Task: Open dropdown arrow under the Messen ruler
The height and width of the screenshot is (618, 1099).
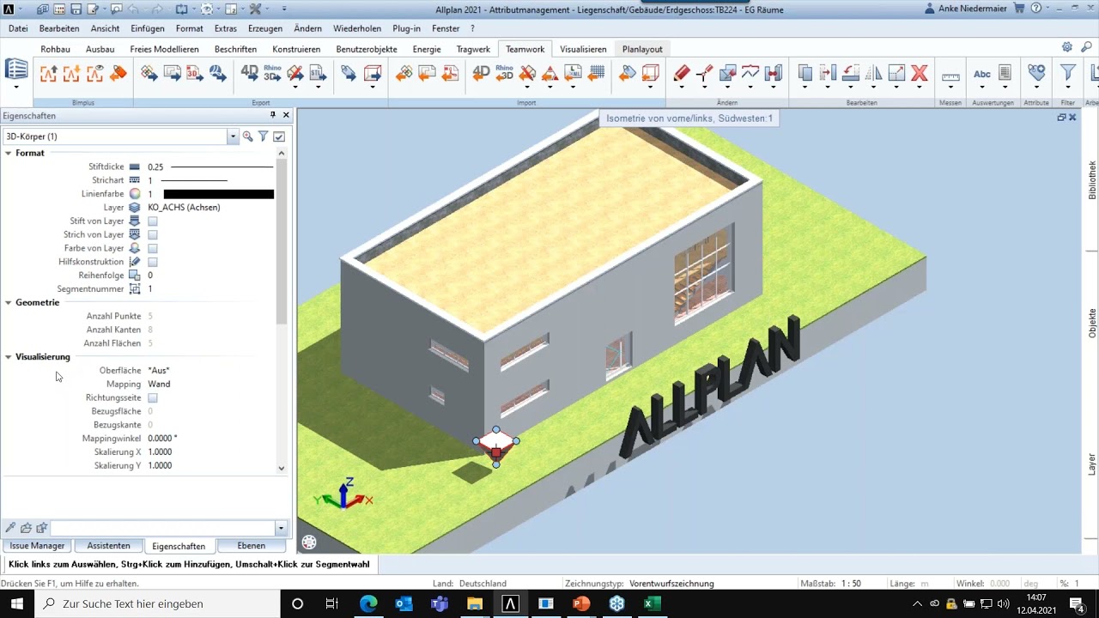Action: (950, 88)
